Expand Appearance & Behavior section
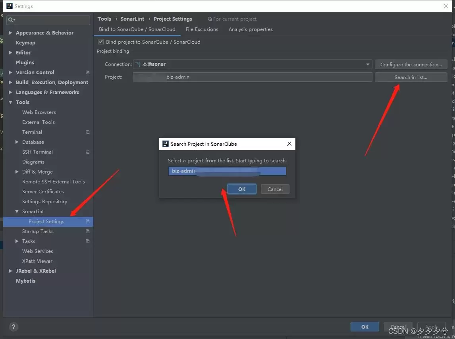The image size is (455, 339). click(x=10, y=33)
